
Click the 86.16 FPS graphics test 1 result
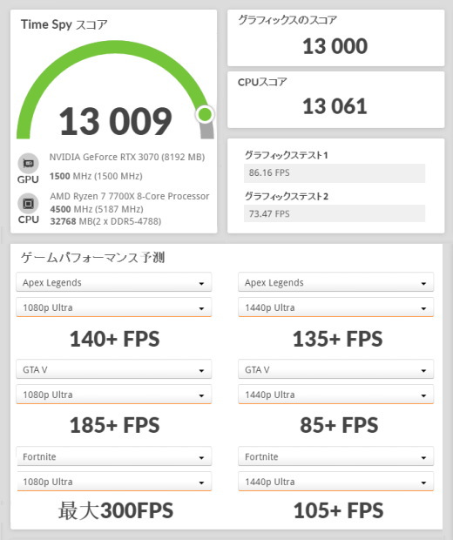click(x=335, y=172)
